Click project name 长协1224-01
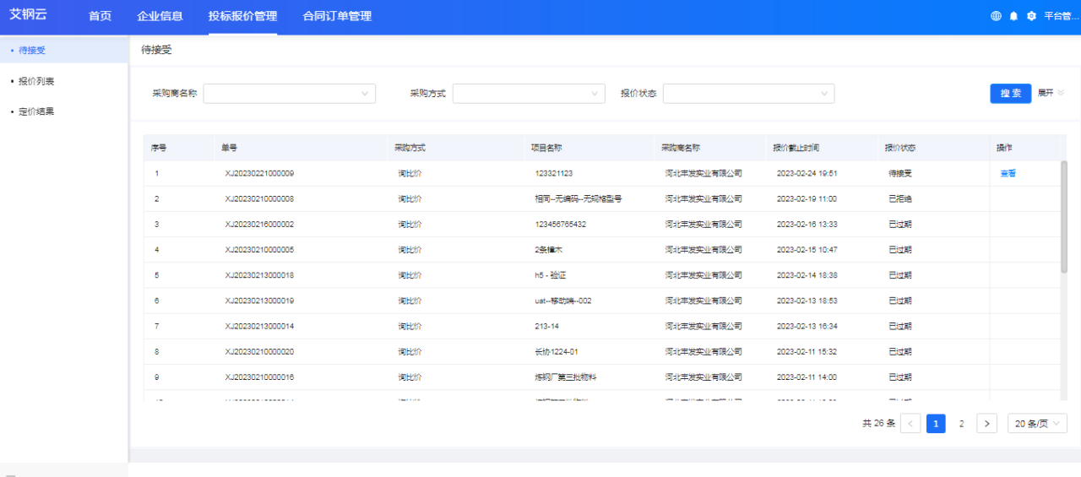 [557, 351]
